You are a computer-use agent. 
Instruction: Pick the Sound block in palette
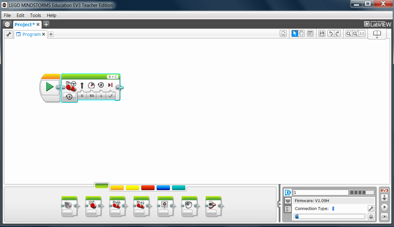point(190,206)
